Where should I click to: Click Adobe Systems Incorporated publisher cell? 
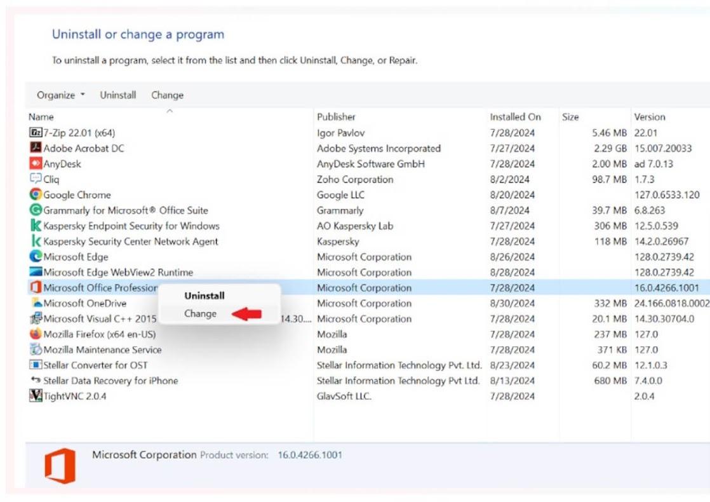point(378,148)
